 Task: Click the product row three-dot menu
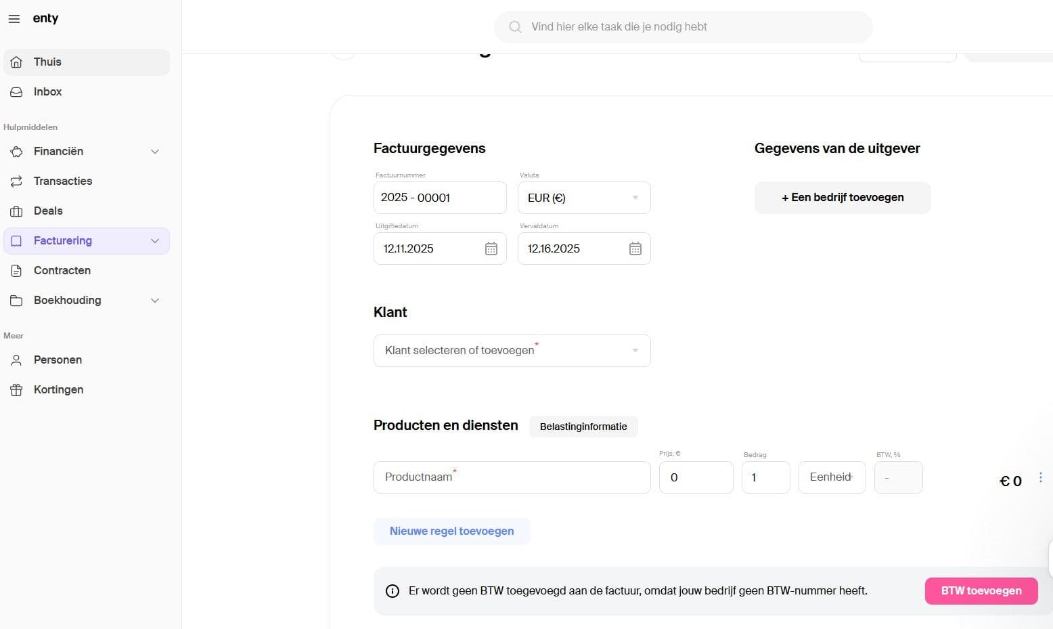(x=1041, y=477)
